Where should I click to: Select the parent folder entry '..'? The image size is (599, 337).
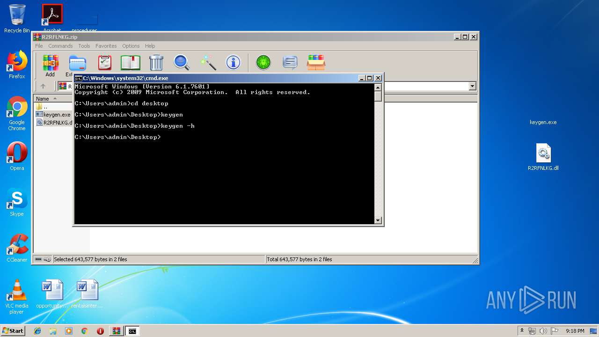pos(42,107)
